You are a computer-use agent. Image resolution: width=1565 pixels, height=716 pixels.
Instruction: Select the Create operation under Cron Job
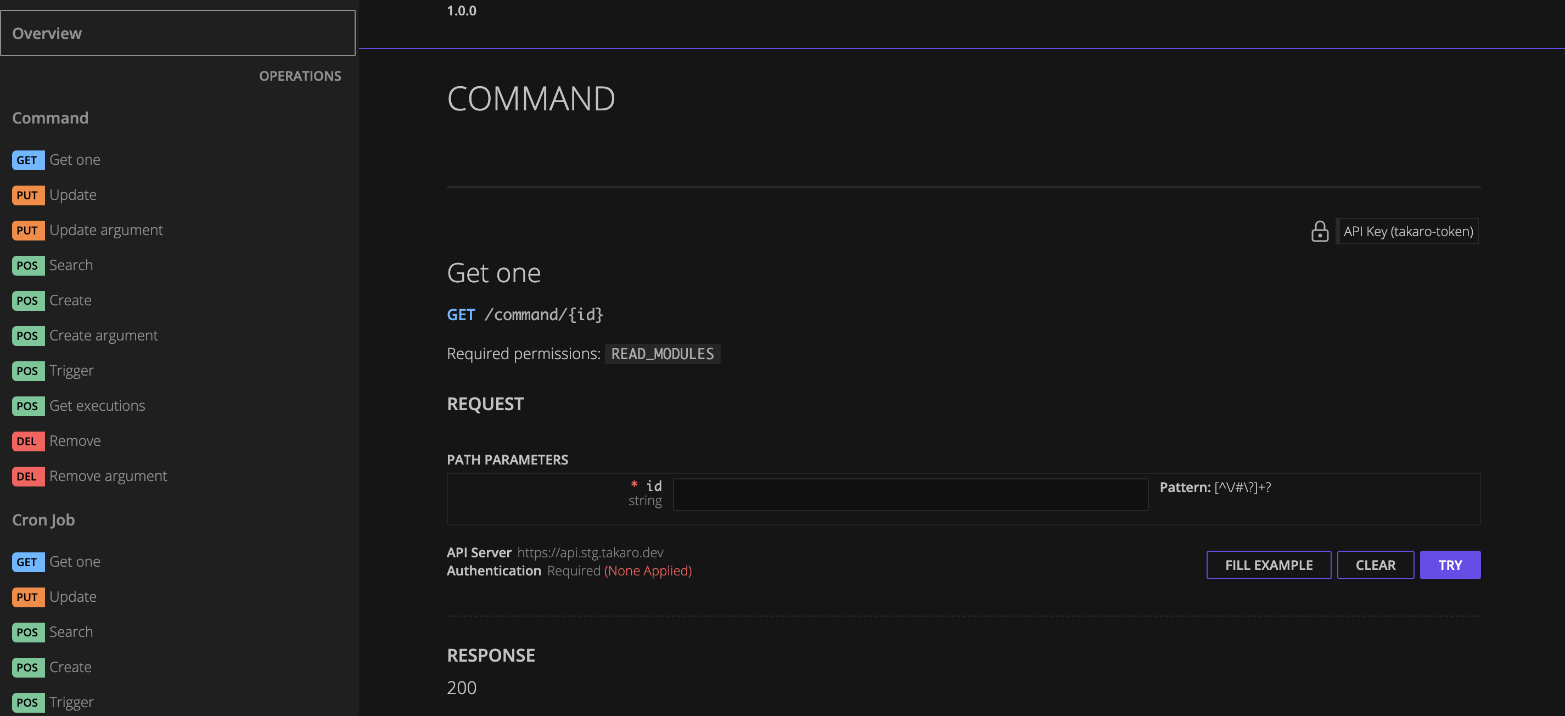(70, 667)
